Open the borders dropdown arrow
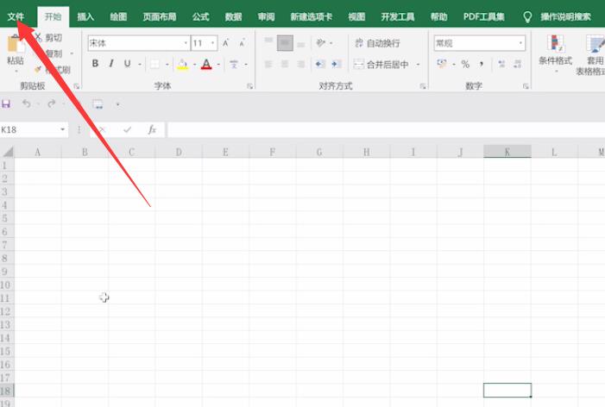Viewport: 605px width, 407px height. (x=167, y=65)
